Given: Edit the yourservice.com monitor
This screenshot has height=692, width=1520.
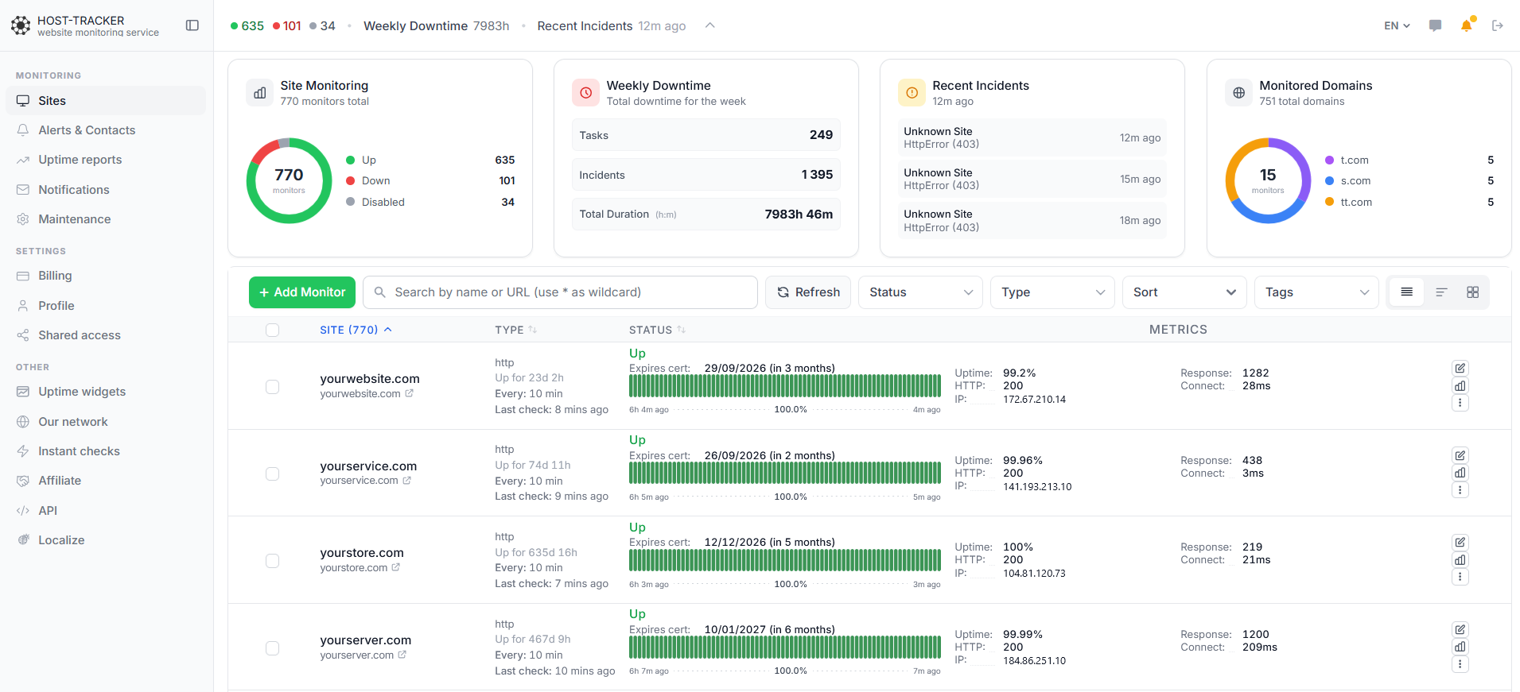Looking at the screenshot, I should tap(1460, 455).
